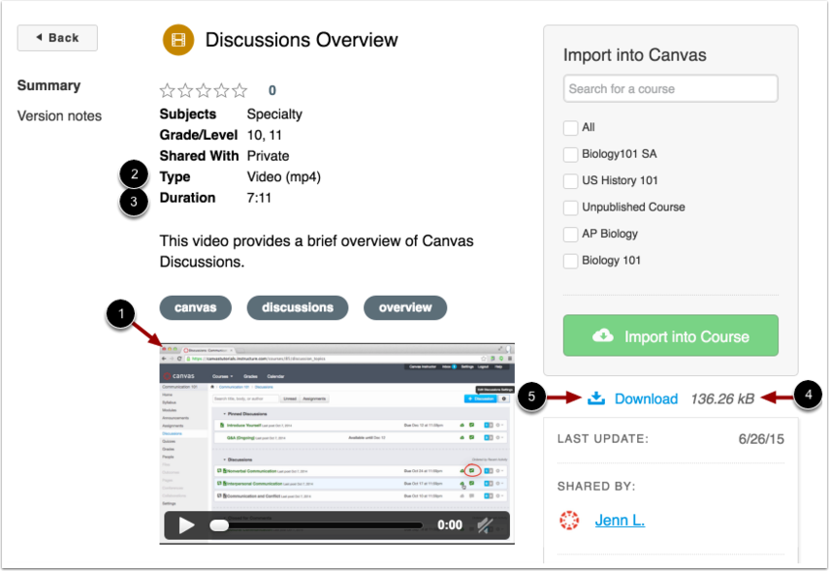829x571 pixels.
Task: Click the 10, 11 grade level value
Action: pyautogui.click(x=265, y=136)
